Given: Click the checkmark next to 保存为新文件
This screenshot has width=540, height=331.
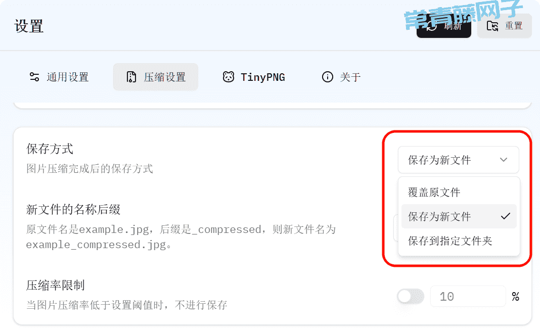Looking at the screenshot, I should (x=505, y=216).
